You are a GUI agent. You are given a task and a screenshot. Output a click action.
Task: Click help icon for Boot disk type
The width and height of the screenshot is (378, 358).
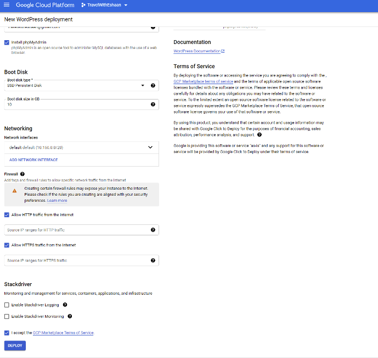pyautogui.click(x=153, y=85)
